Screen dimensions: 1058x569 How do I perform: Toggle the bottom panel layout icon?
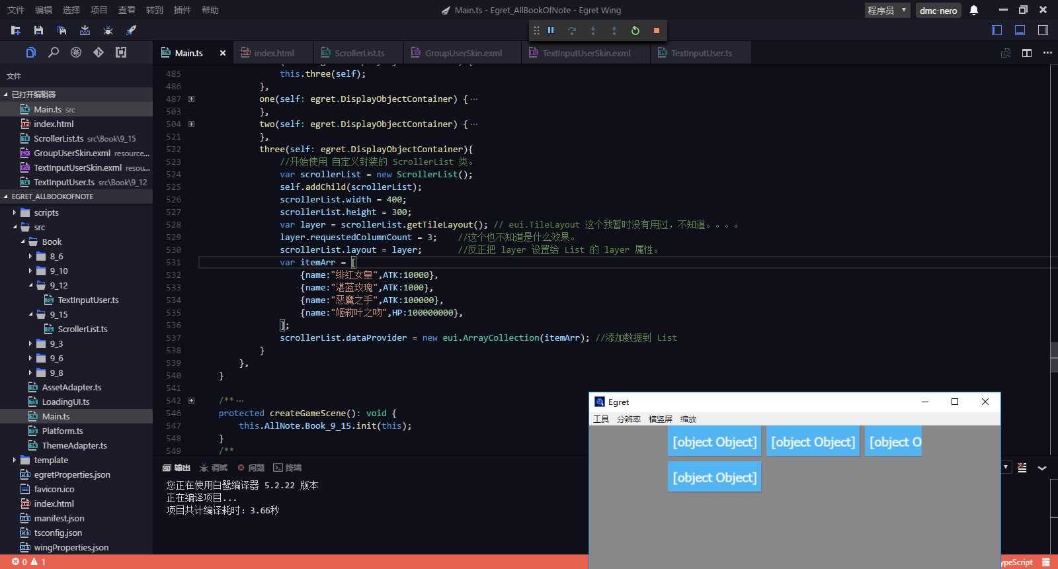(1020, 30)
